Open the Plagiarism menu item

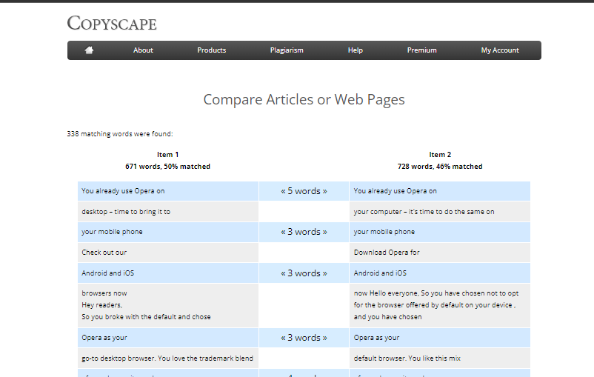(x=287, y=50)
